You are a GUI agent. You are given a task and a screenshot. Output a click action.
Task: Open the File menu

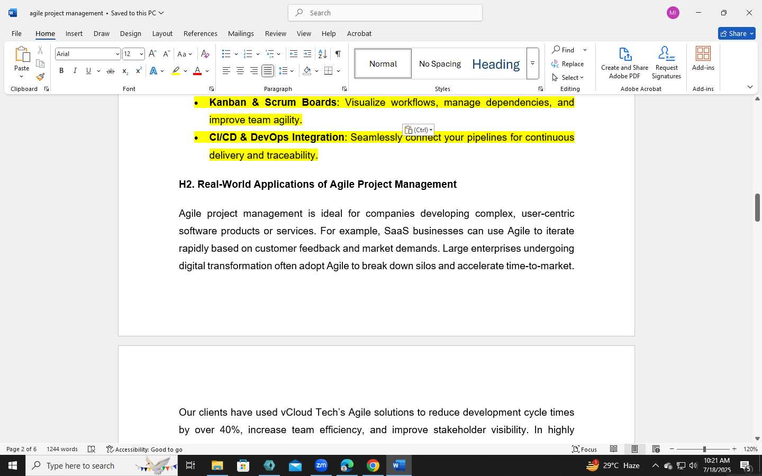(x=16, y=33)
